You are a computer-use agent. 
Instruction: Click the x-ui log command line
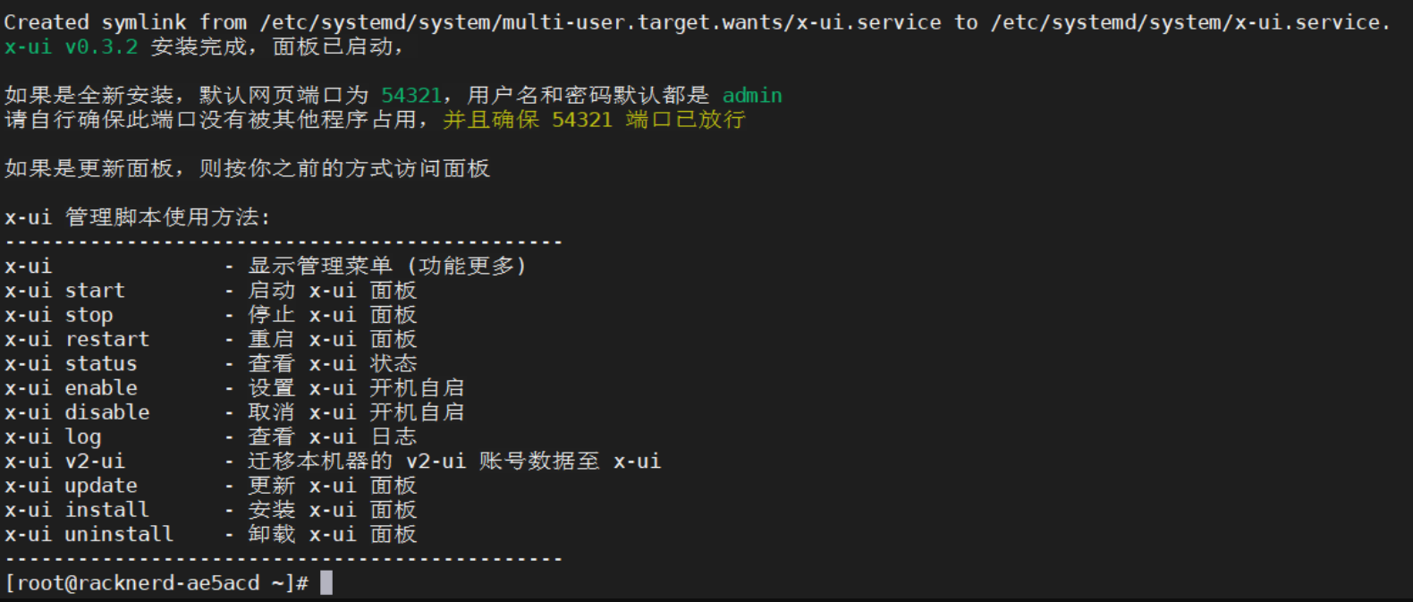(54, 437)
